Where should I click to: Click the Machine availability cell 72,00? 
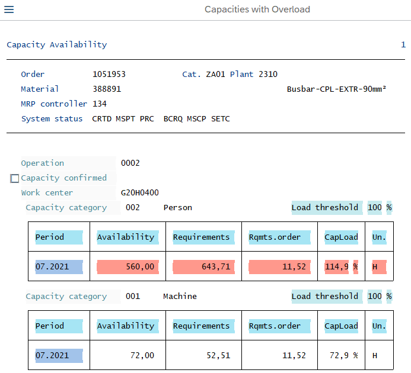point(142,356)
